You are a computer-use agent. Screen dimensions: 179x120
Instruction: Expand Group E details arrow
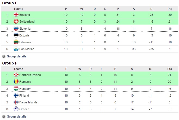pos(4,57)
